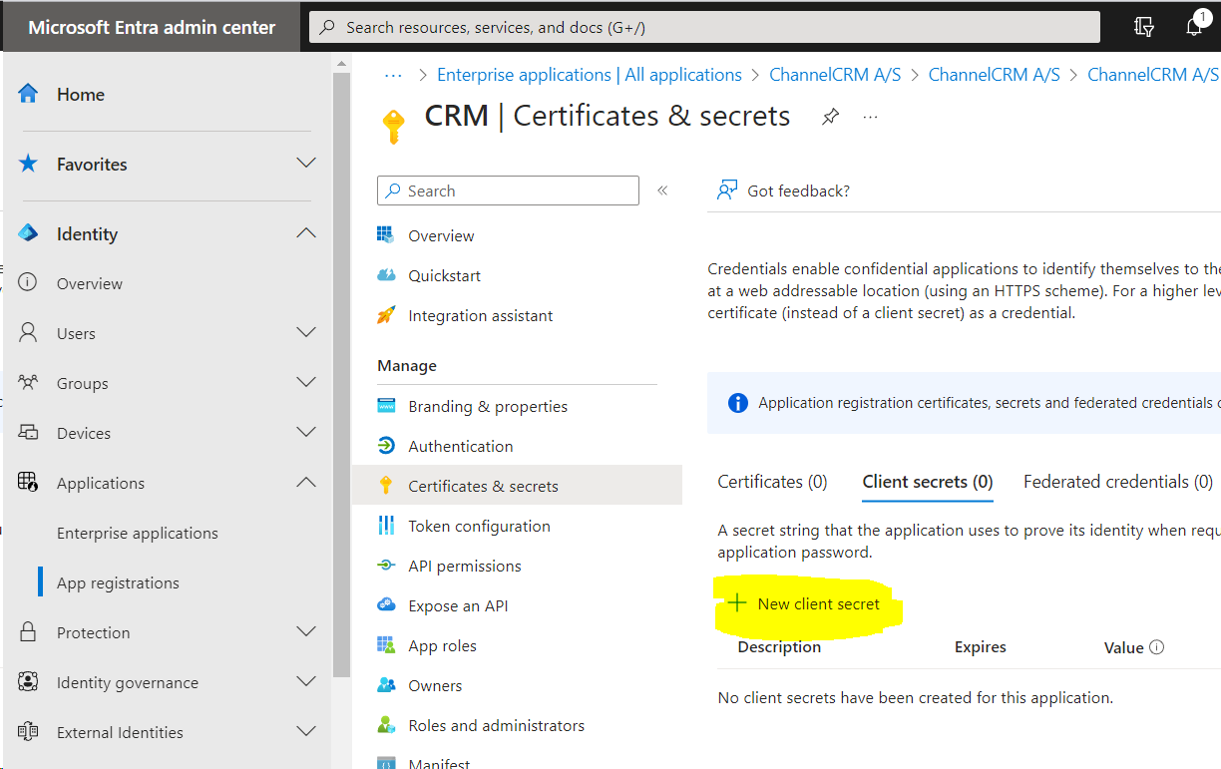The image size is (1221, 769).
Task: Click New client secret
Action: point(804,603)
